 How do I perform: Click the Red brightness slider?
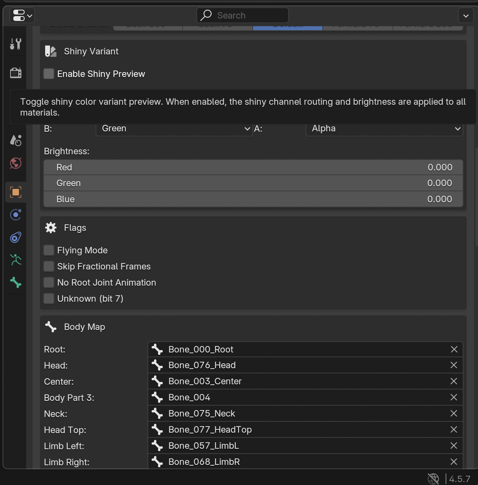click(x=253, y=167)
